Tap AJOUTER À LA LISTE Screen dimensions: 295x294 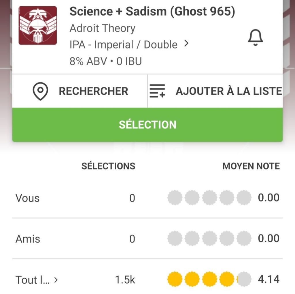tap(229, 91)
